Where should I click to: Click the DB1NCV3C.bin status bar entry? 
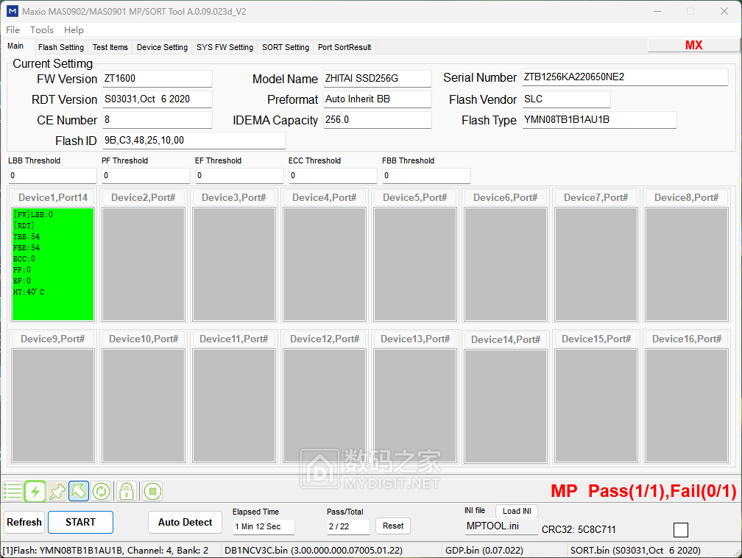(314, 551)
